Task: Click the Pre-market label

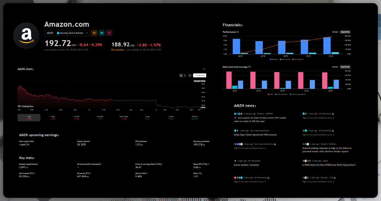Action: coord(118,50)
